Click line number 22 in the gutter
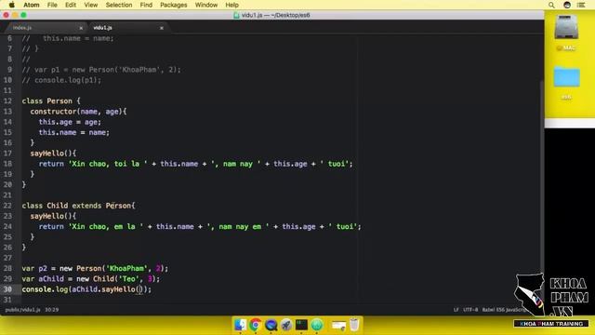Image resolution: width=595 pixels, height=335 pixels. (x=8, y=206)
